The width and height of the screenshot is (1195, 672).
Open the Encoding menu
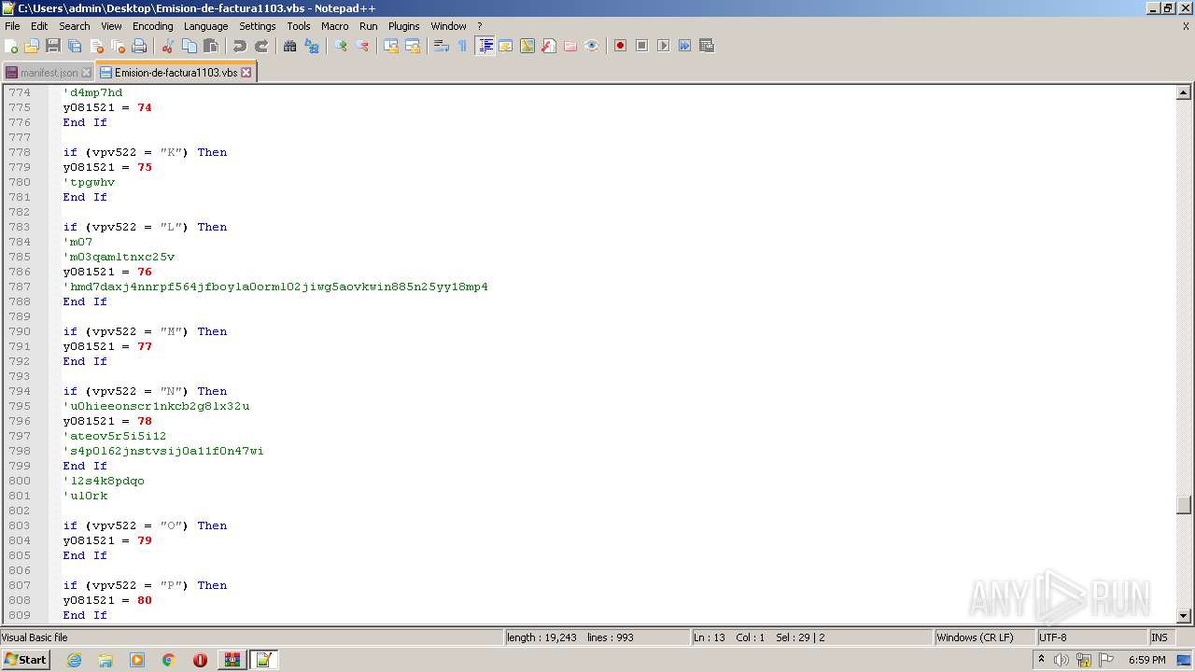coord(152,26)
